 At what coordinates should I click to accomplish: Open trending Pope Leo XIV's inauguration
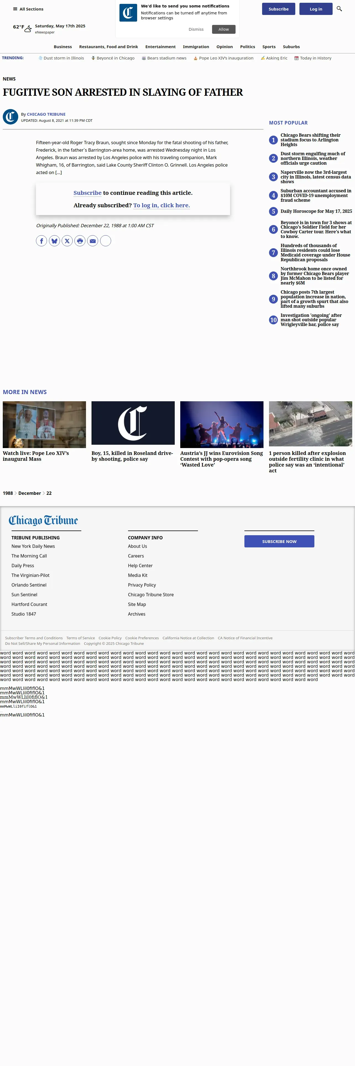pos(224,58)
